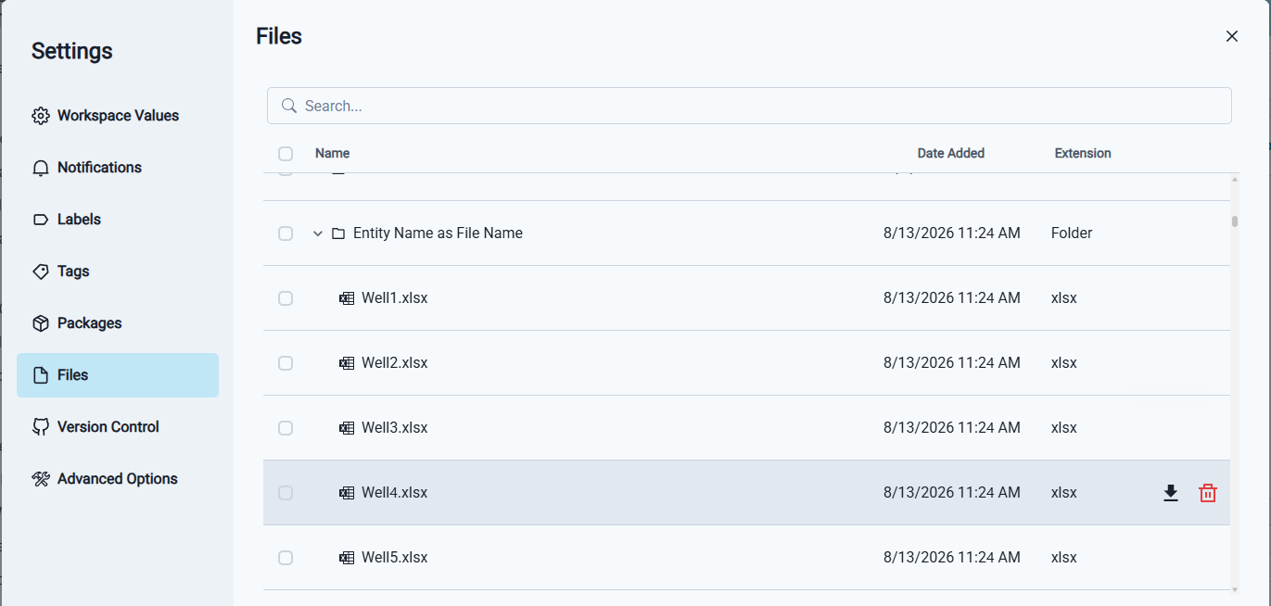Click the Version Control GitHub icon
The image size is (1271, 606).
coord(40,427)
